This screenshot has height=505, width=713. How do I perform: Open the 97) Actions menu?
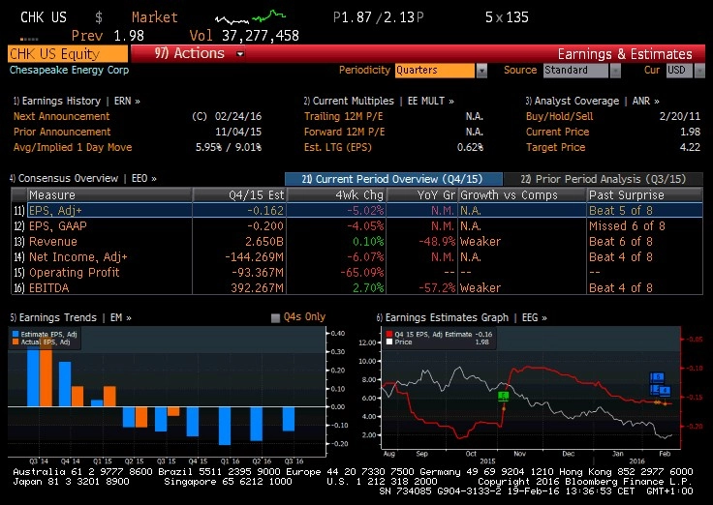[x=200, y=53]
